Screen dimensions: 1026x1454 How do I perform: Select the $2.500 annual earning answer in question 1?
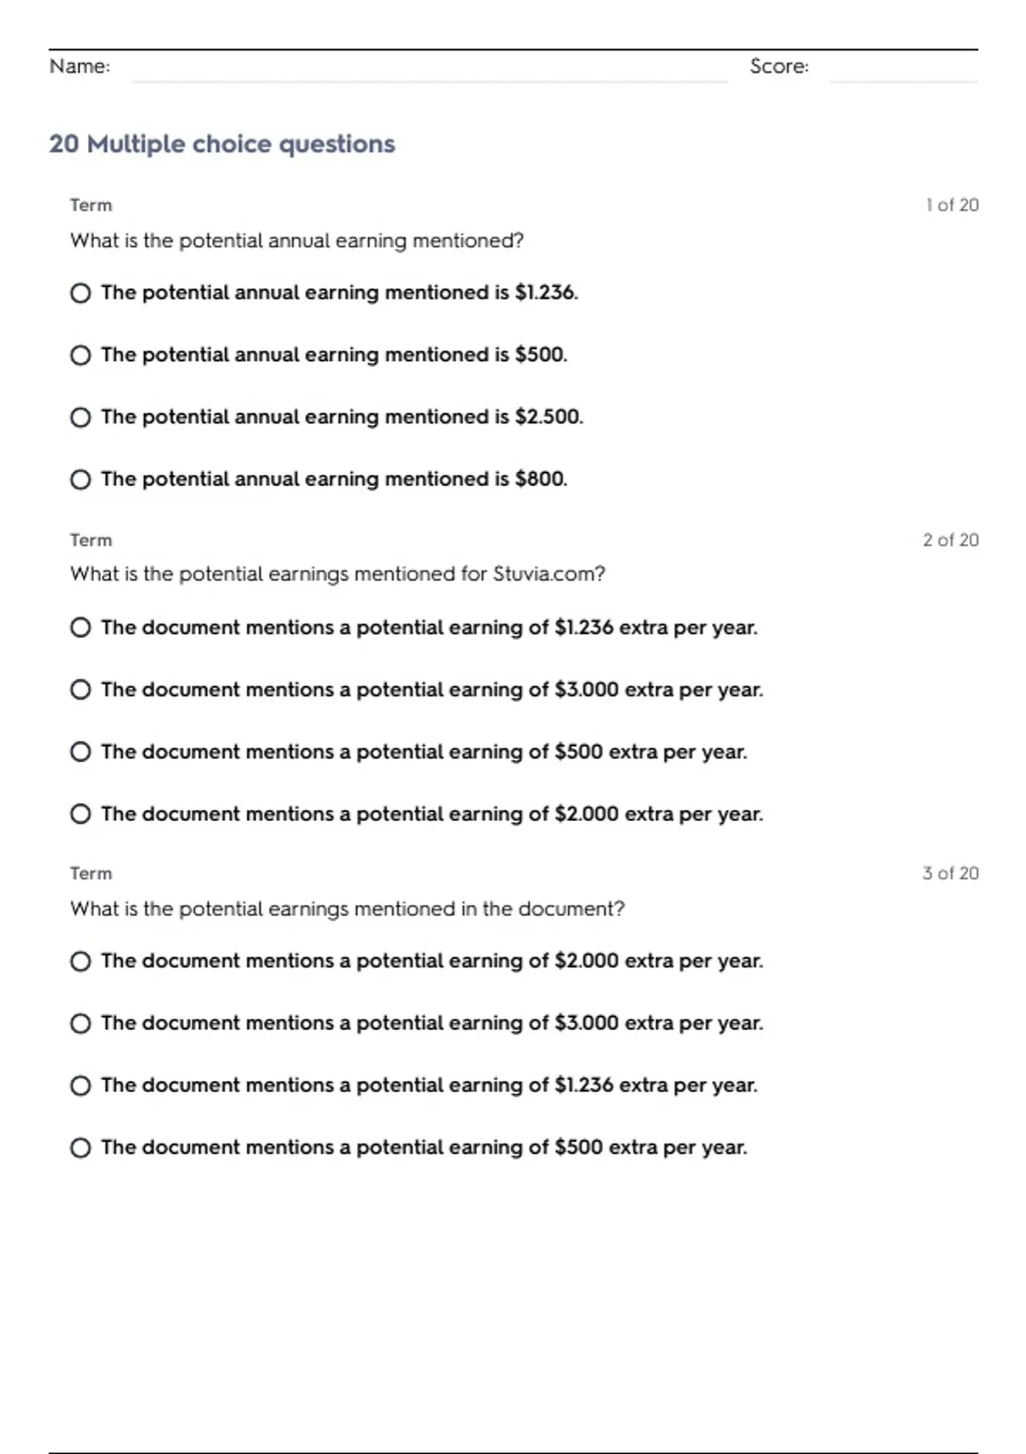pos(80,417)
